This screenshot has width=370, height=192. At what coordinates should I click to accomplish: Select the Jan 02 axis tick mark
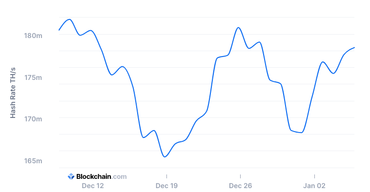point(314,176)
